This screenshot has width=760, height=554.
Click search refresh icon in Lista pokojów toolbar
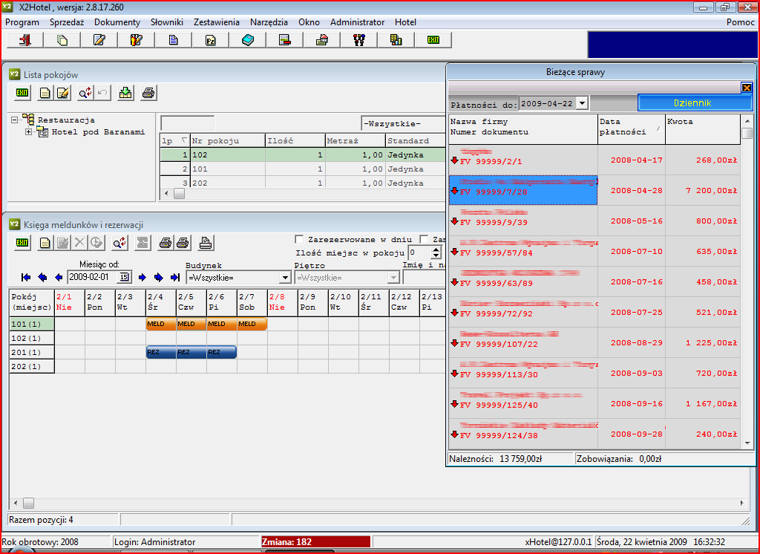click(85, 93)
